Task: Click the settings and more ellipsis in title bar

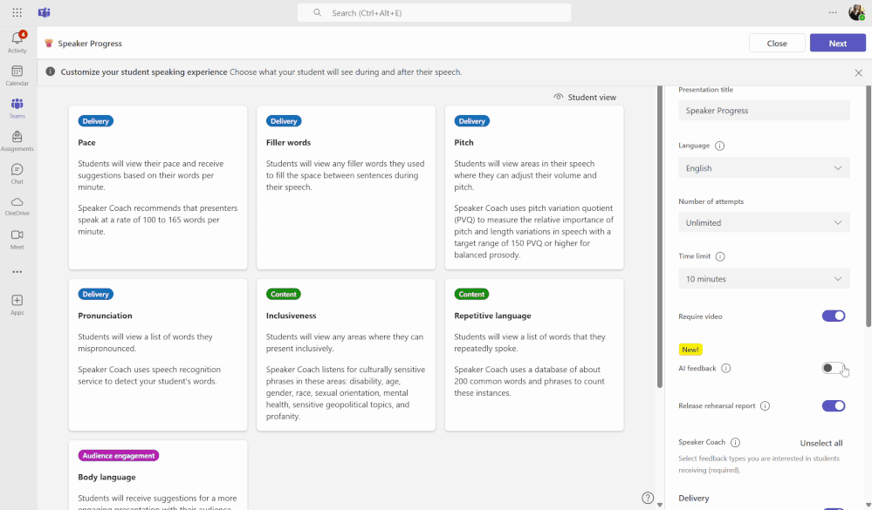Action: tap(833, 12)
